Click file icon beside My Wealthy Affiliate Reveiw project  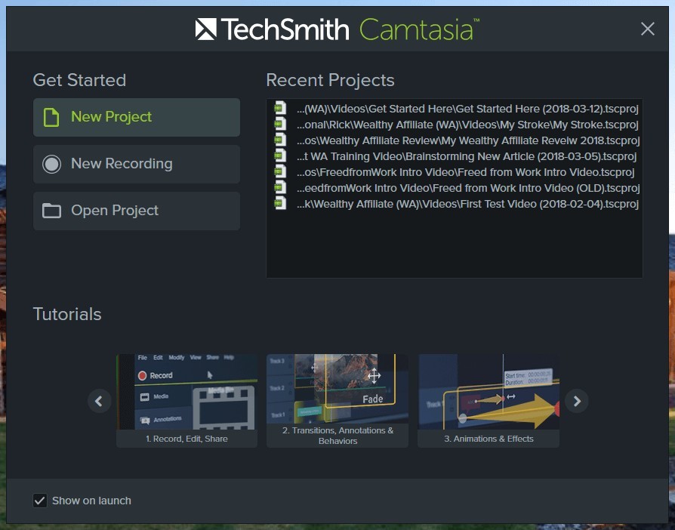point(280,140)
